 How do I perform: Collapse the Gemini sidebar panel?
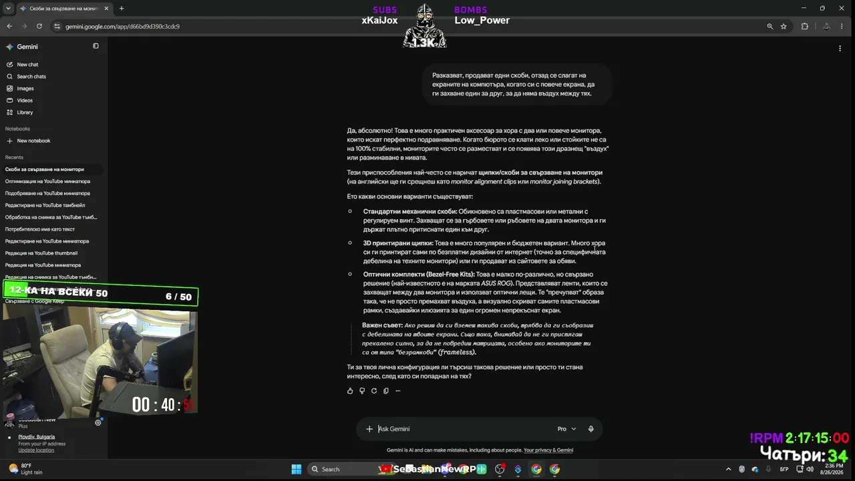(x=96, y=46)
